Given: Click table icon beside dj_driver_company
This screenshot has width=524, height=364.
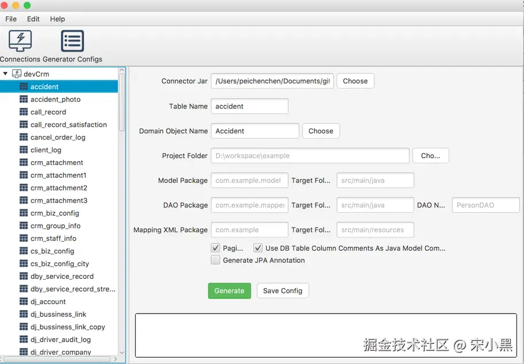Looking at the screenshot, I should coord(24,352).
